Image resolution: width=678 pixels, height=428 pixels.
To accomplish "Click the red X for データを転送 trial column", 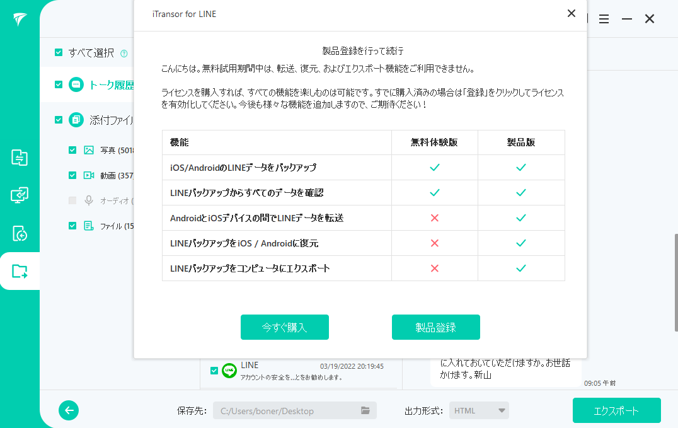I will pyautogui.click(x=435, y=217).
